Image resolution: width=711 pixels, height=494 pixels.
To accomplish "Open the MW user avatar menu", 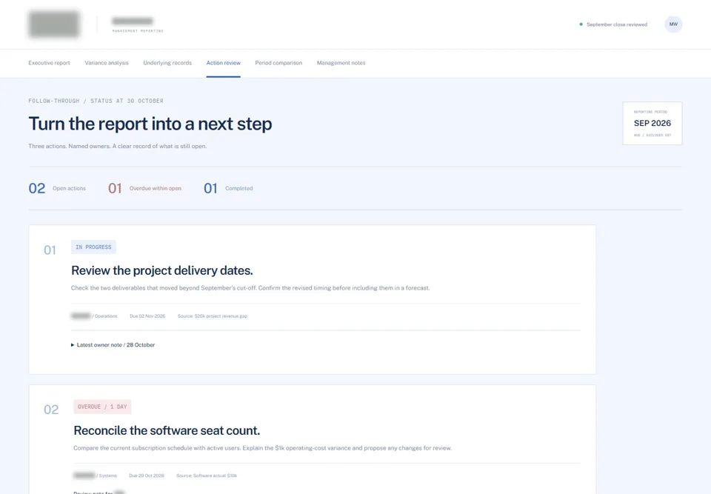I will click(673, 24).
